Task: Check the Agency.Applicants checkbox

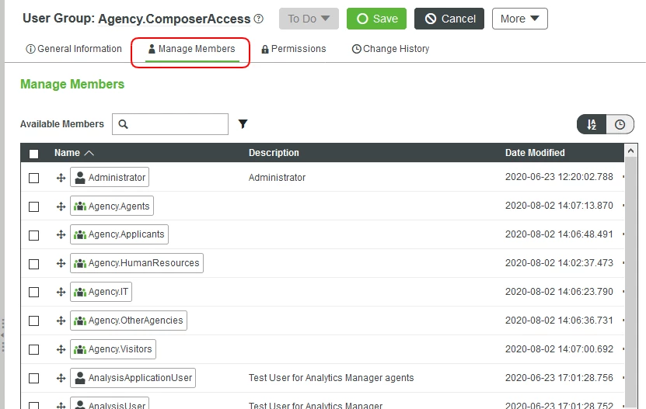Action: point(33,235)
